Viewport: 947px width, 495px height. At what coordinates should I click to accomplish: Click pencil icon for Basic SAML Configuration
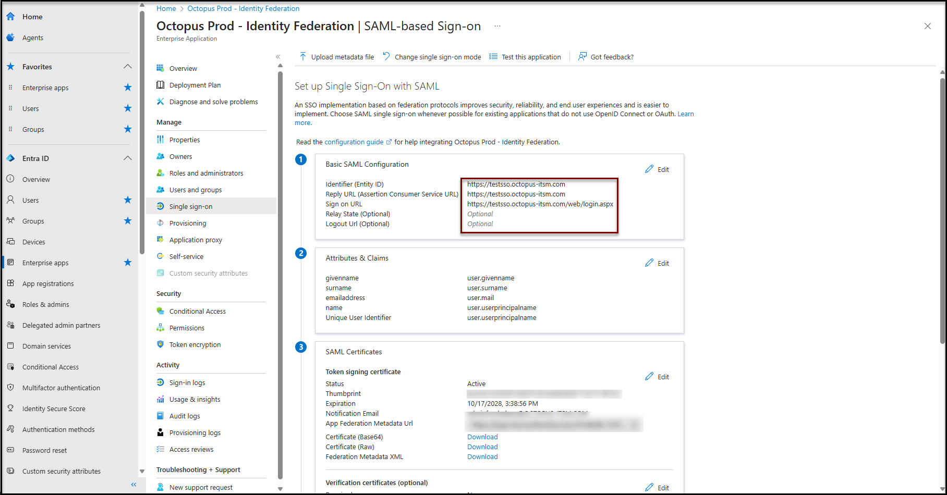[x=649, y=169]
